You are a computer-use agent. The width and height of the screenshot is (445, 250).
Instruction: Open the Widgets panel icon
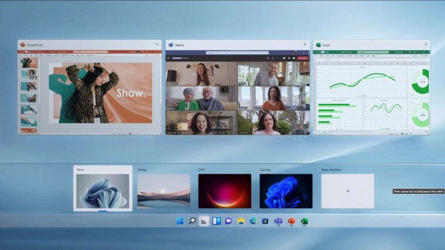point(217,221)
